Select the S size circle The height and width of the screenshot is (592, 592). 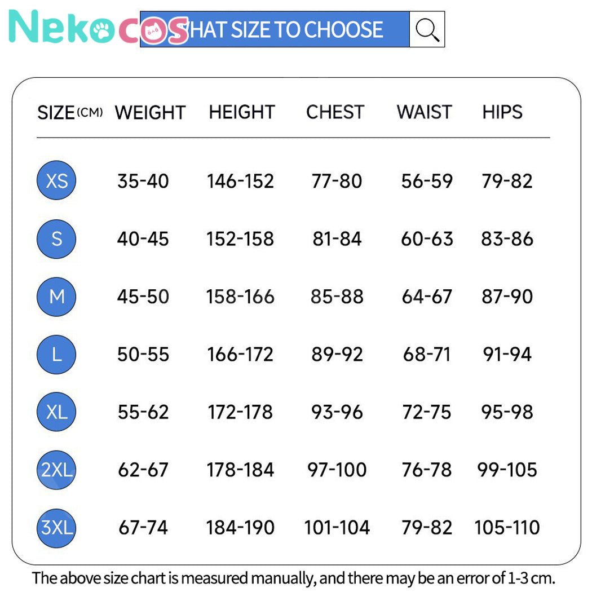pyautogui.click(x=56, y=238)
